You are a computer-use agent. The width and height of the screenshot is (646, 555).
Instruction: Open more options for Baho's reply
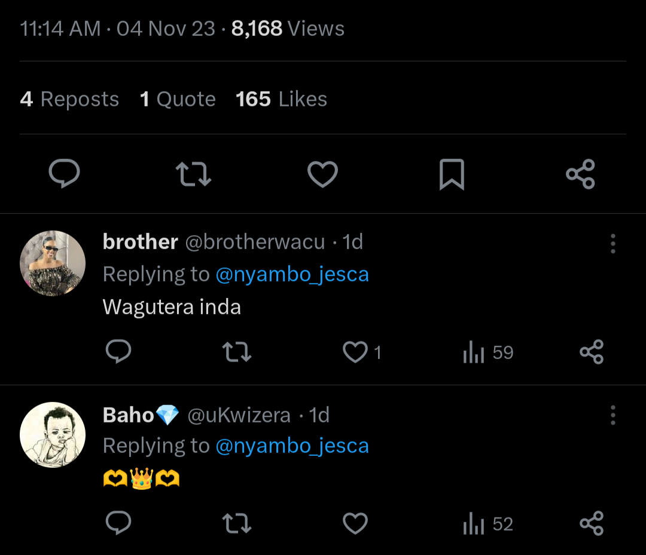pos(613,415)
